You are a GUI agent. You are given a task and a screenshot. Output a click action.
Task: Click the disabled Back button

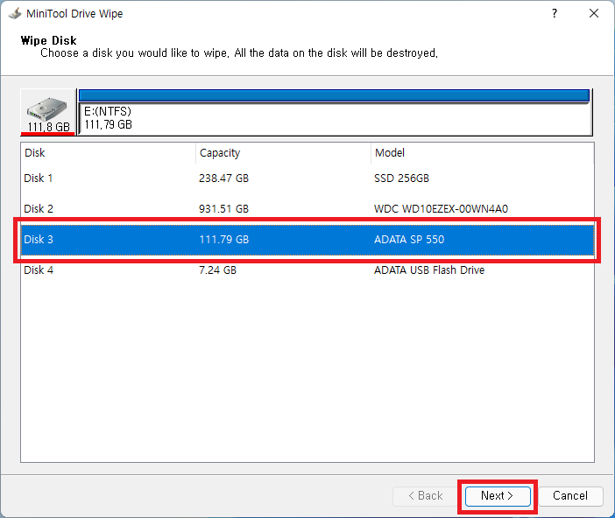pyautogui.click(x=425, y=496)
